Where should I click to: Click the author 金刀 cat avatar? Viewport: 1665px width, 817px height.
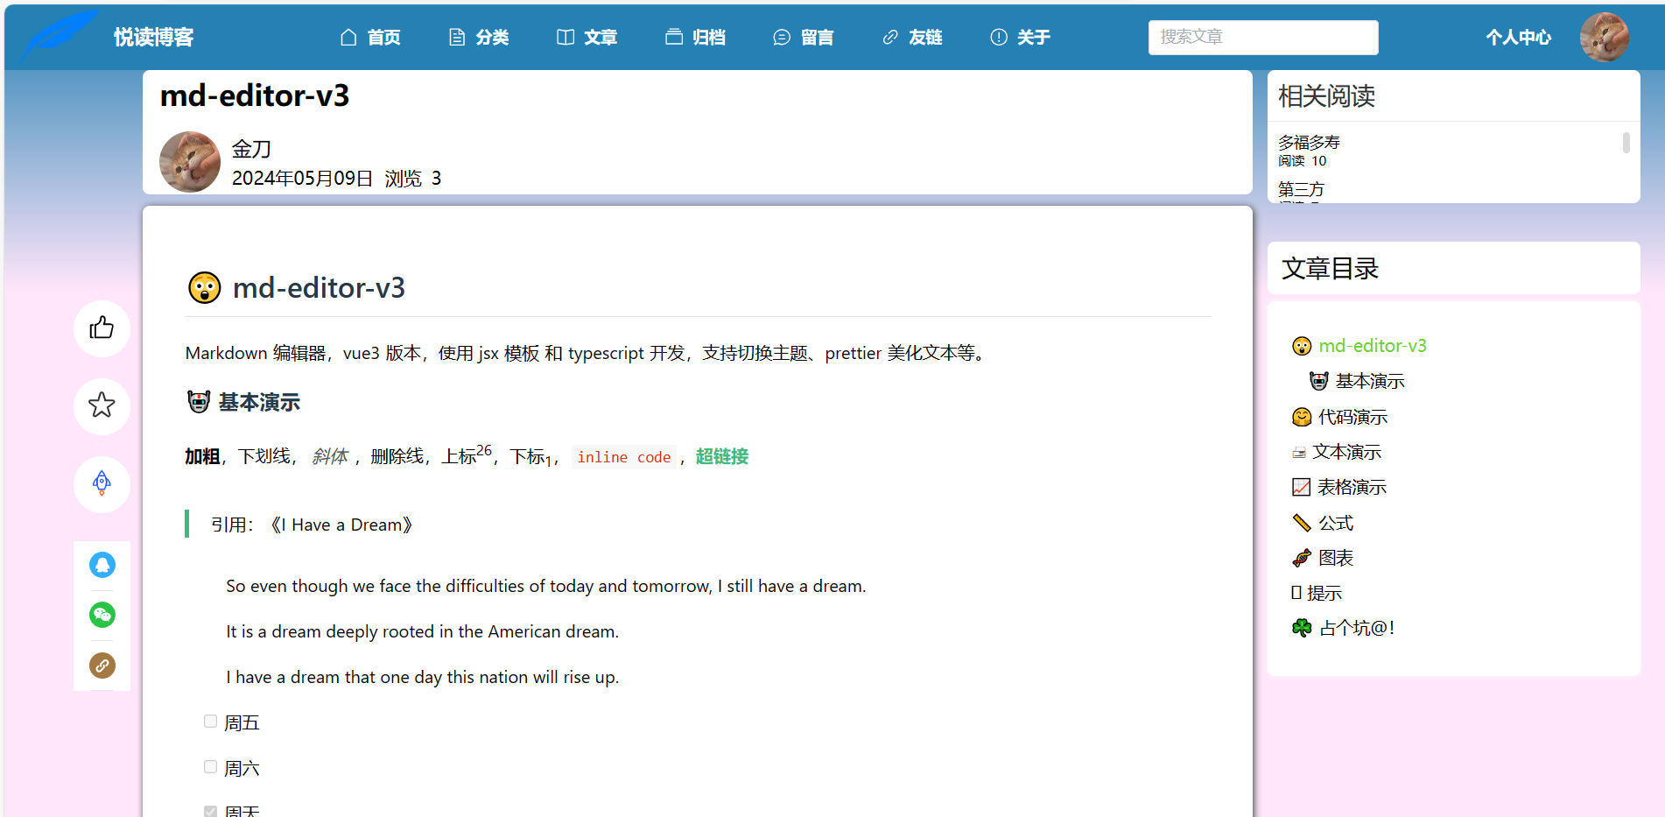point(190,162)
